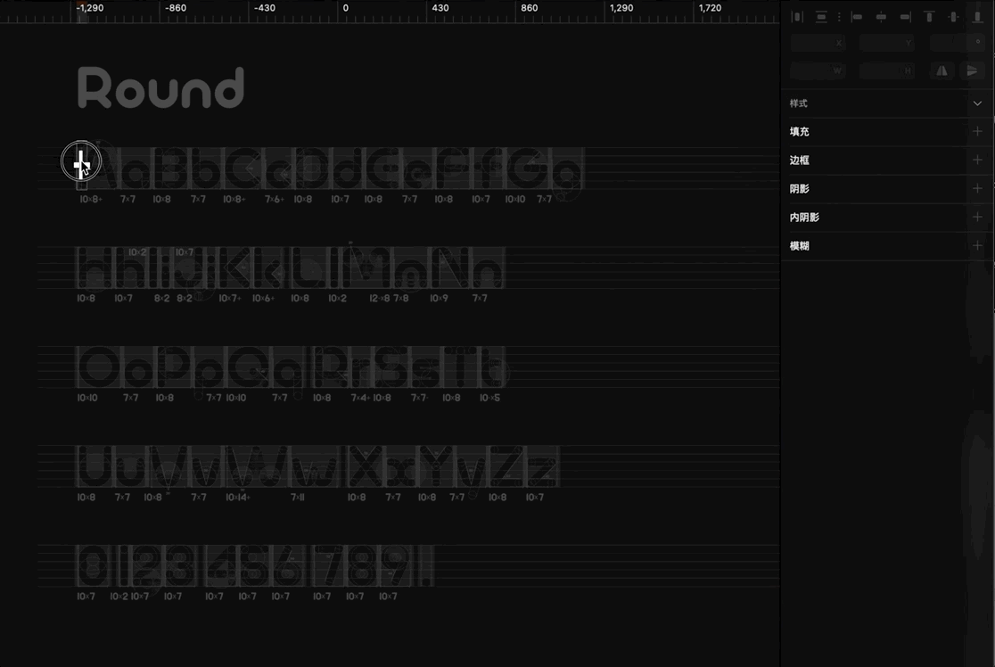Align layers to the right edge
This screenshot has height=667, width=995.
pyautogui.click(x=905, y=17)
